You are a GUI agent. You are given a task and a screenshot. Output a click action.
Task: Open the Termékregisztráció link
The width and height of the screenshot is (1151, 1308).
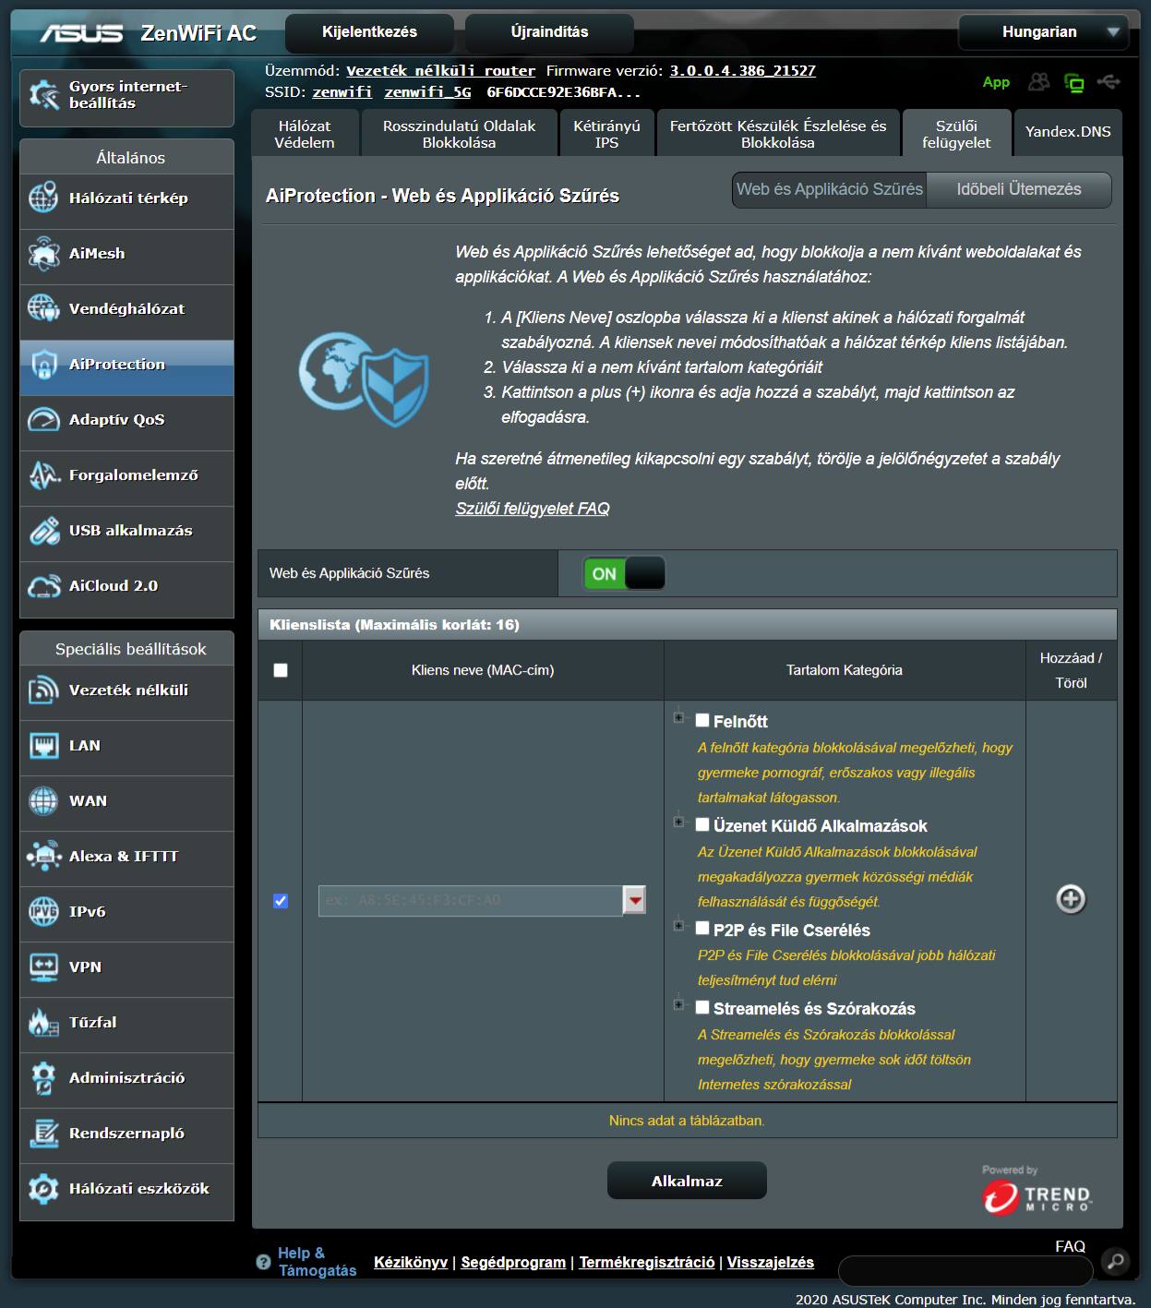click(647, 1262)
